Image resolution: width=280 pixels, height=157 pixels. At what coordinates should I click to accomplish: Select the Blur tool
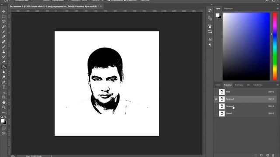[3, 72]
